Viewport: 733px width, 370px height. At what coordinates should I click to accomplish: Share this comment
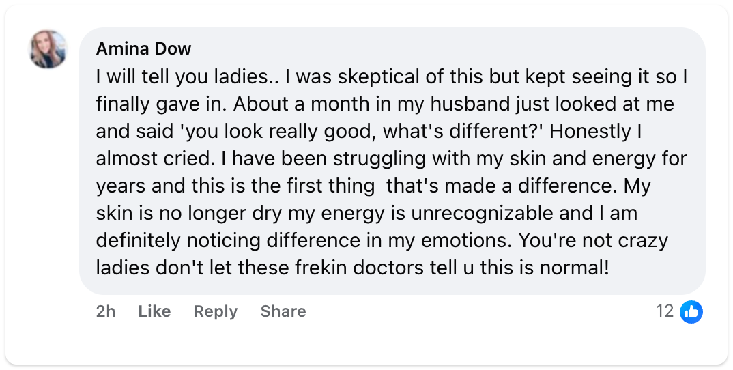point(283,311)
